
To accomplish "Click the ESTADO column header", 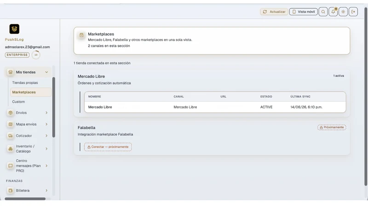I will tap(266, 97).
